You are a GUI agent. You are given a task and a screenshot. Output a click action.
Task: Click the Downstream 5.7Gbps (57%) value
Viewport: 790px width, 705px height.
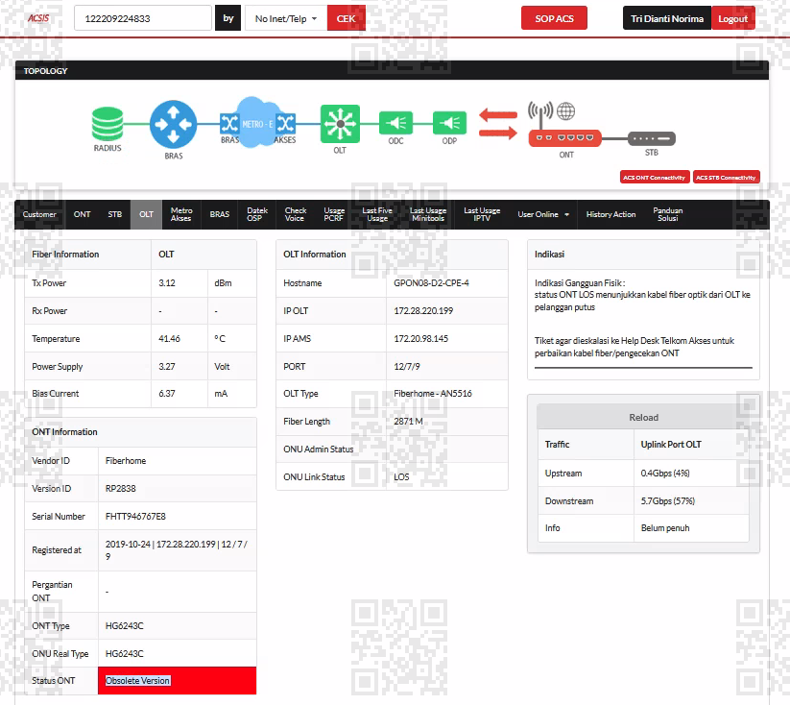pyautogui.click(x=667, y=500)
